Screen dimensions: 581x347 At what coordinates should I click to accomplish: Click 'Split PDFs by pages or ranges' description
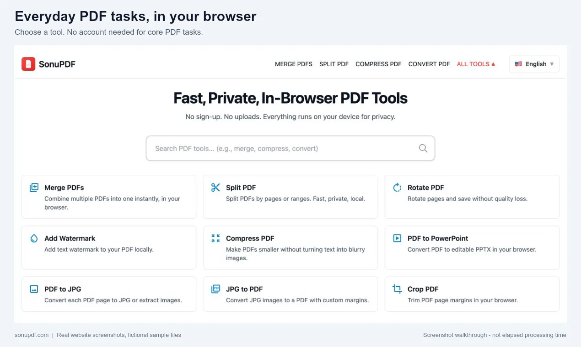296,199
